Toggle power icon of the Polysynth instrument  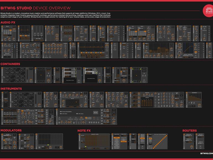point(2,110)
